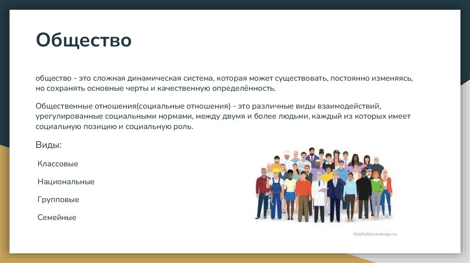Image resolution: width=470 pixels, height=263 pixels.
Task: Click the slide title "Общество"
Action: [84, 40]
